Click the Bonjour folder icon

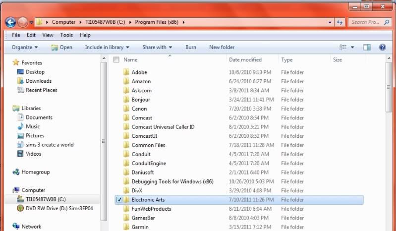click(x=126, y=100)
